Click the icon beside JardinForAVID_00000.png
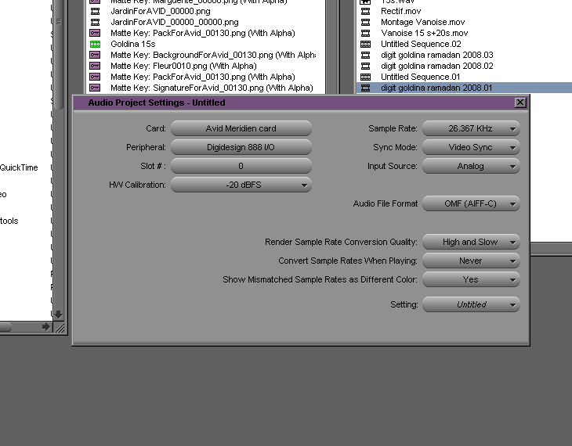Screen dimensions: 572x446 [95, 11]
